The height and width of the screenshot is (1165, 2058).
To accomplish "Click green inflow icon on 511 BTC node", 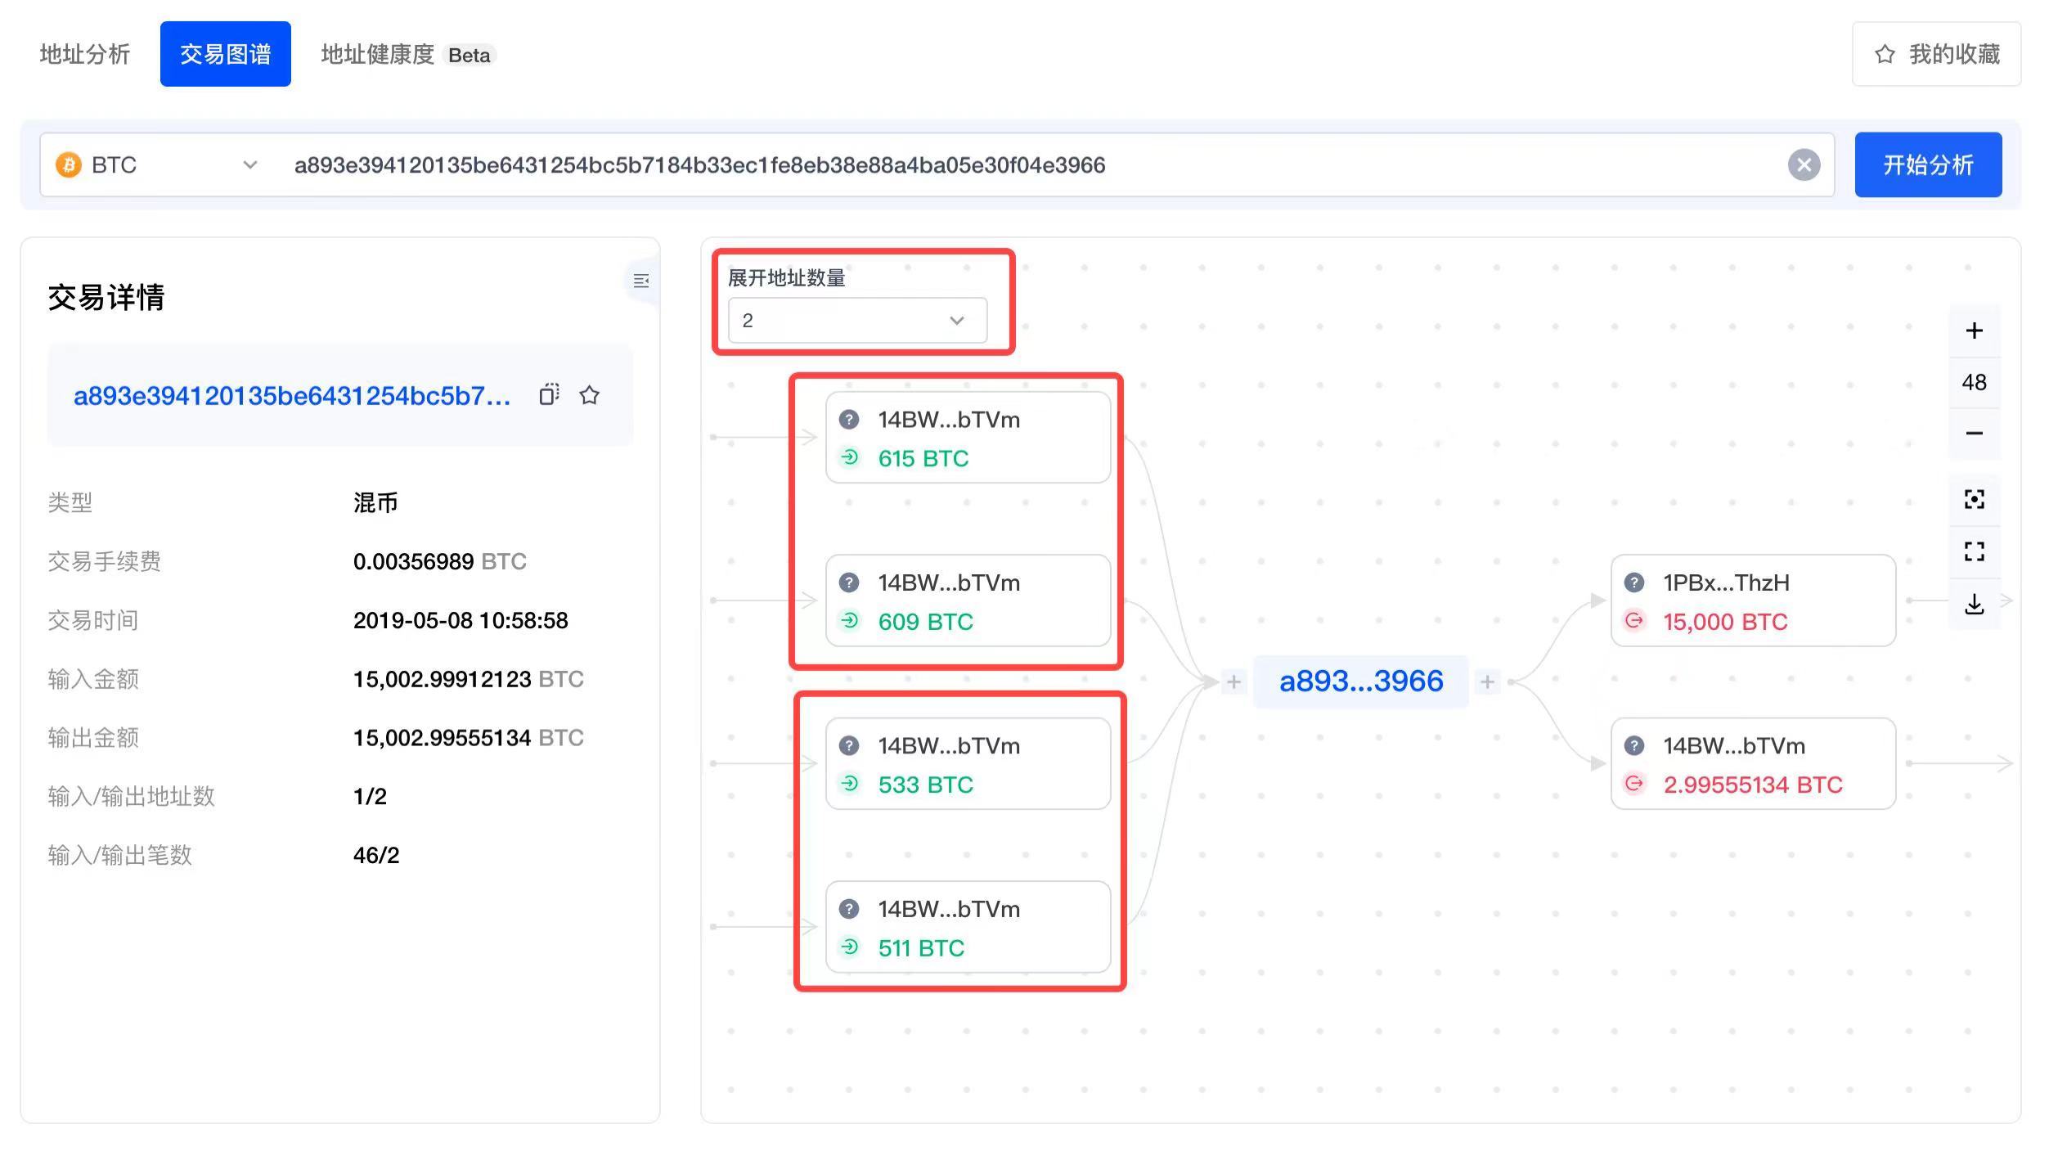I will (850, 947).
